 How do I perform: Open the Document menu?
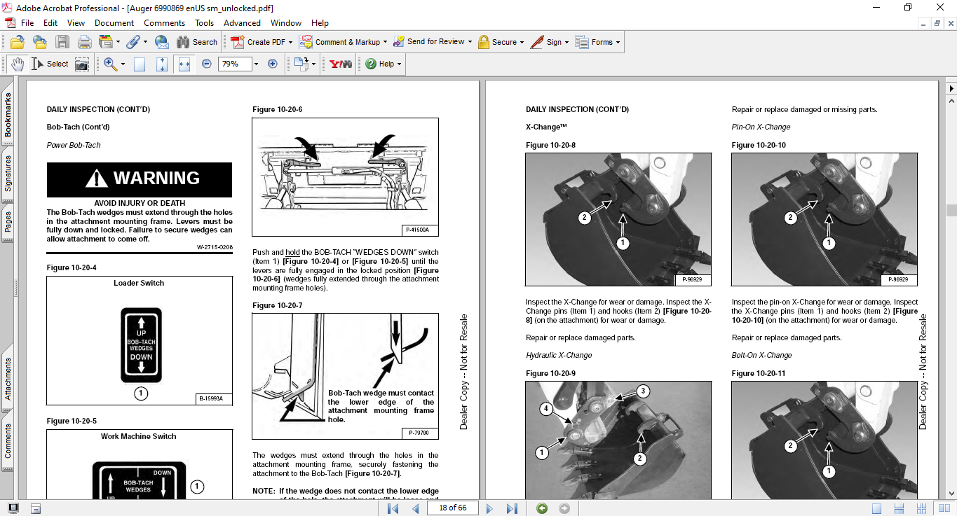point(114,23)
